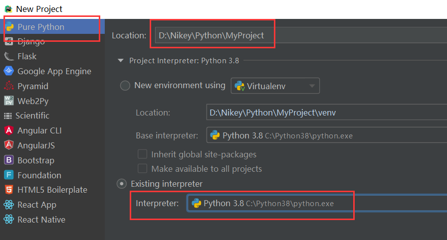Click the HTML5 Boilerplate icon
Screen dimensions: 447x240
(8, 190)
